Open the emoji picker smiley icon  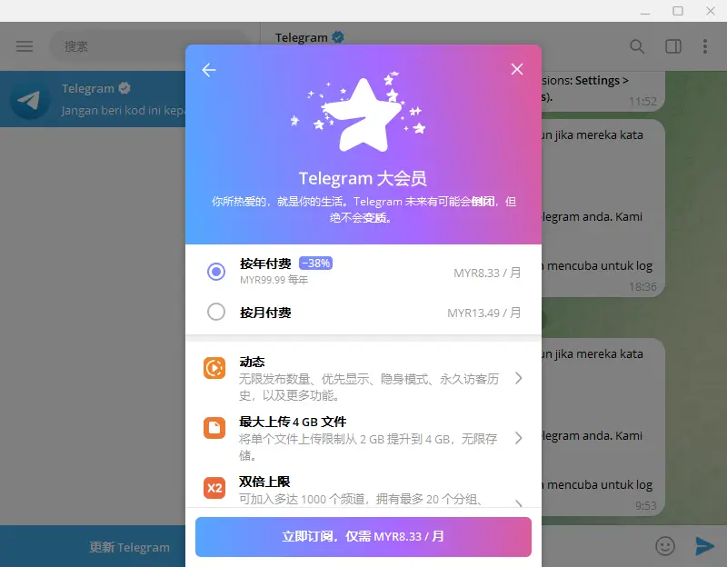666,545
